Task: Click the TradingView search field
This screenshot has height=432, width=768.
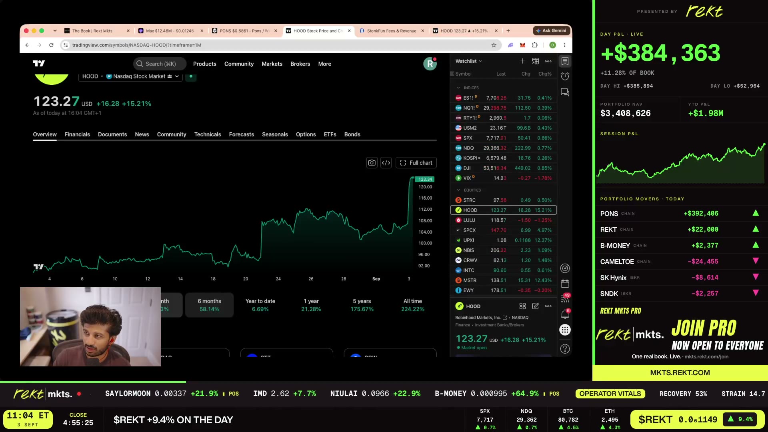Action: click(x=160, y=64)
